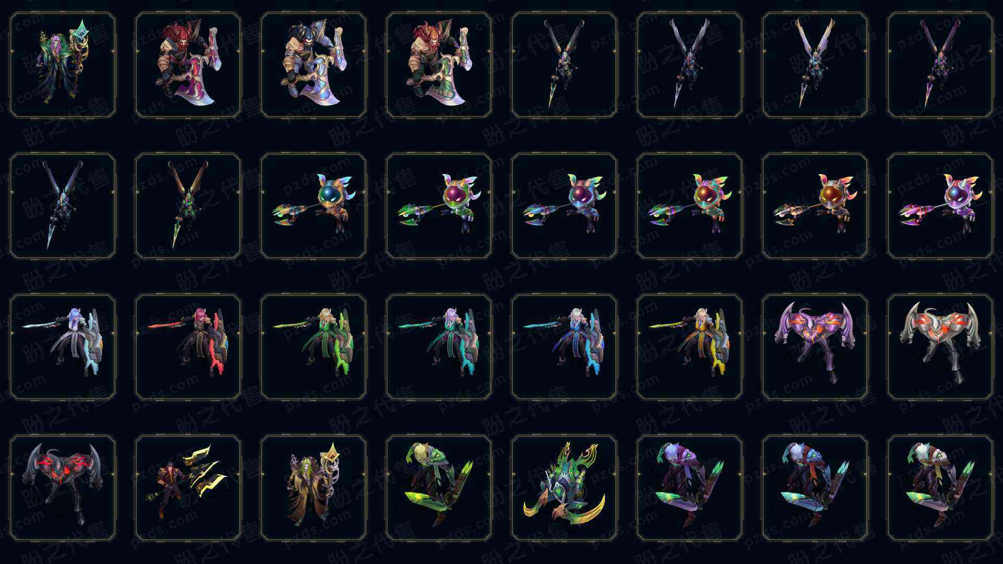Pick the black-haired axe warrior with pearl axe
The height and width of the screenshot is (564, 1003).
(x=313, y=65)
